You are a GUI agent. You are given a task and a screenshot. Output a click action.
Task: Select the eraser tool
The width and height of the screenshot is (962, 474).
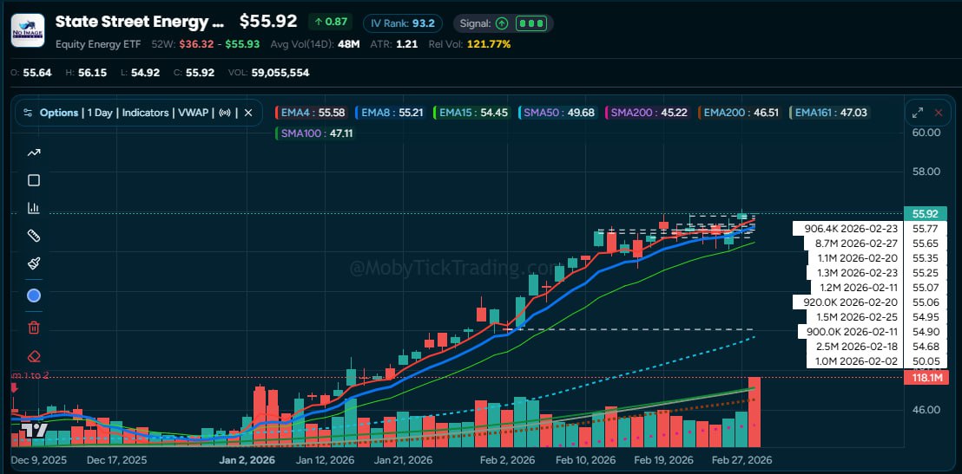point(34,355)
